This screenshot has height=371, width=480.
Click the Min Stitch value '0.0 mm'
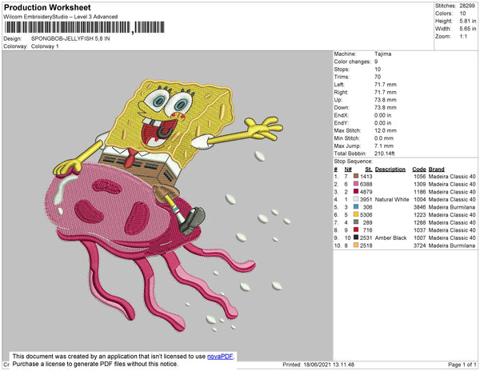point(384,138)
